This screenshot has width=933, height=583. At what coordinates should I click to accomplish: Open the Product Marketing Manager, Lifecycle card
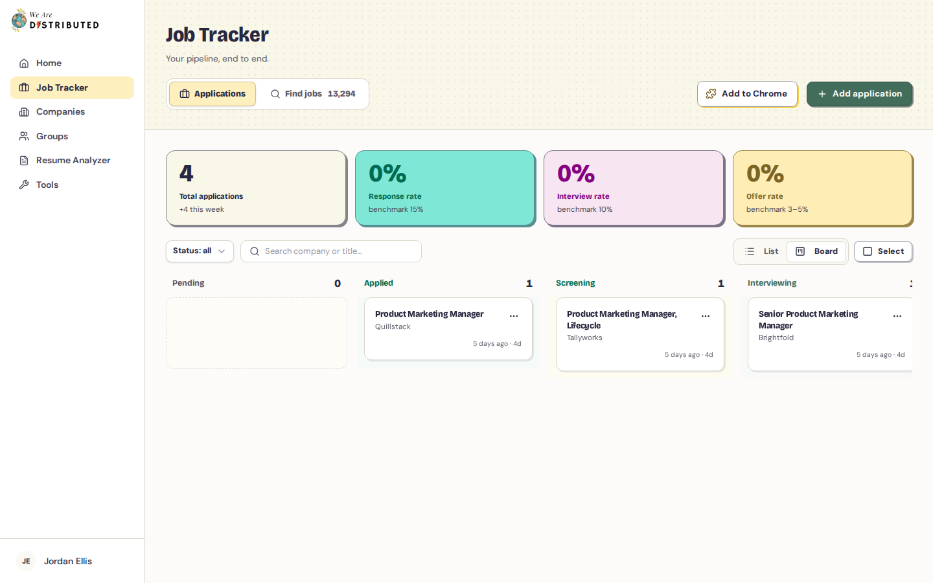(x=640, y=334)
